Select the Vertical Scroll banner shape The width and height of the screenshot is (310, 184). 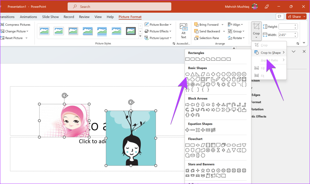(208, 176)
